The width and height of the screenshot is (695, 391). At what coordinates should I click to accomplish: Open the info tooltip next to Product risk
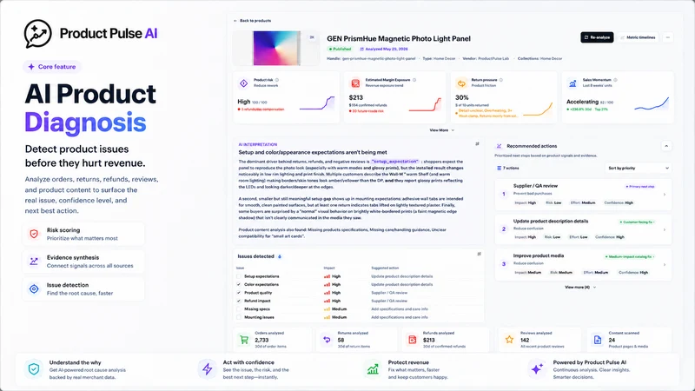tap(277, 80)
